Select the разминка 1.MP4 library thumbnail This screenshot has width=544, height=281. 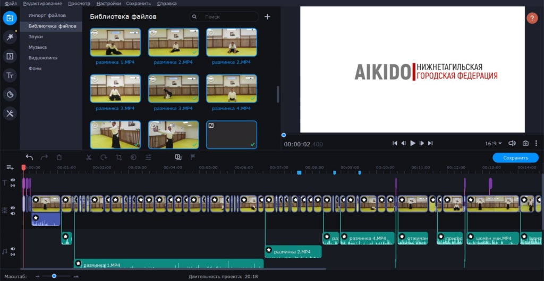[115, 42]
